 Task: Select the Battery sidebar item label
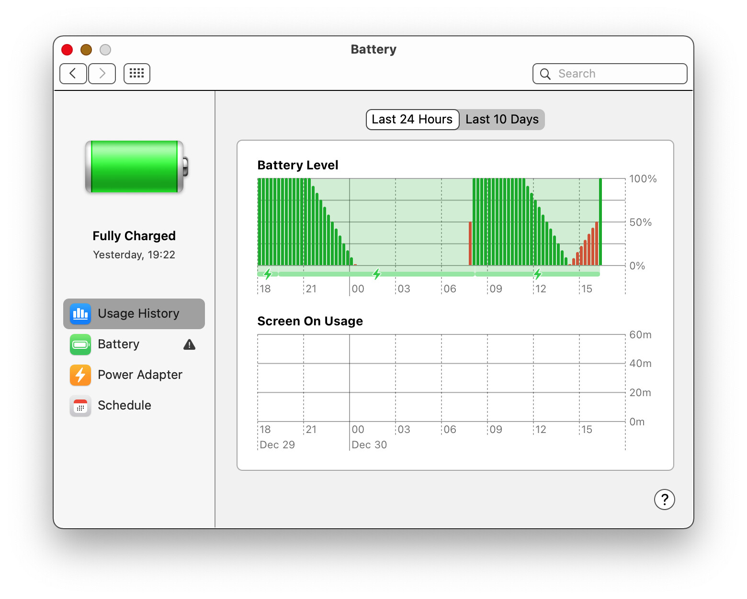coord(118,344)
